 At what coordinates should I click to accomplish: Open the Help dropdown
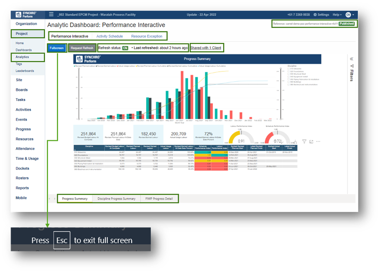[337, 14]
